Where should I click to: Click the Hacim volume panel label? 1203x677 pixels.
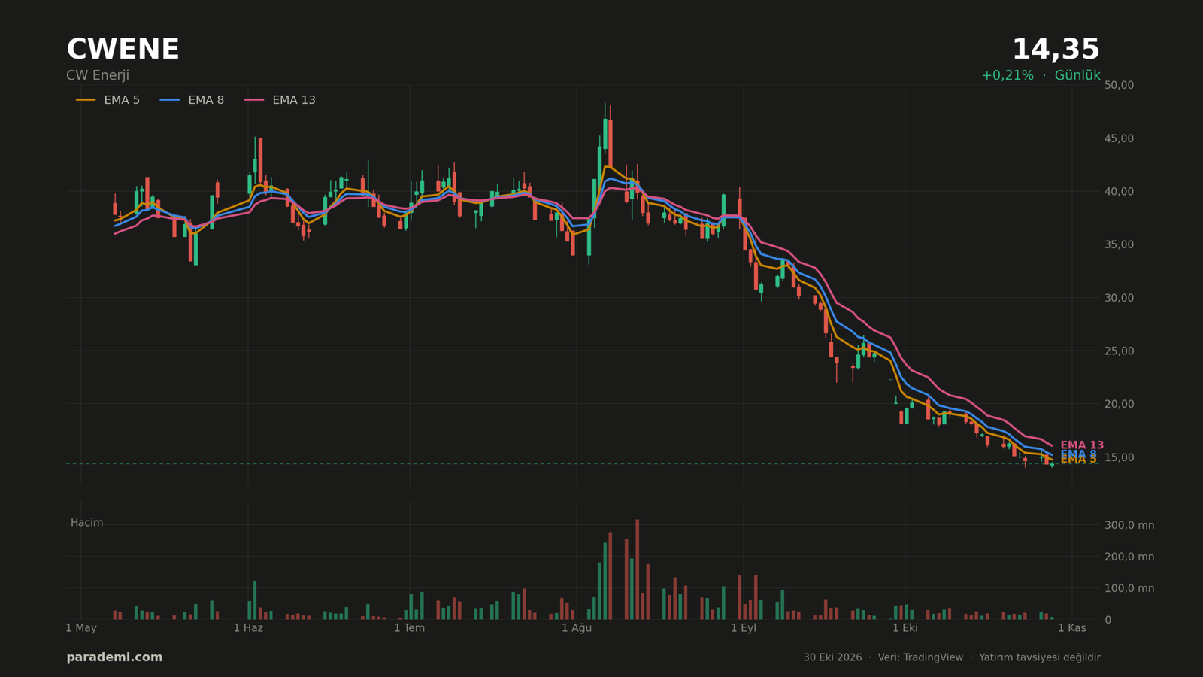coord(86,523)
